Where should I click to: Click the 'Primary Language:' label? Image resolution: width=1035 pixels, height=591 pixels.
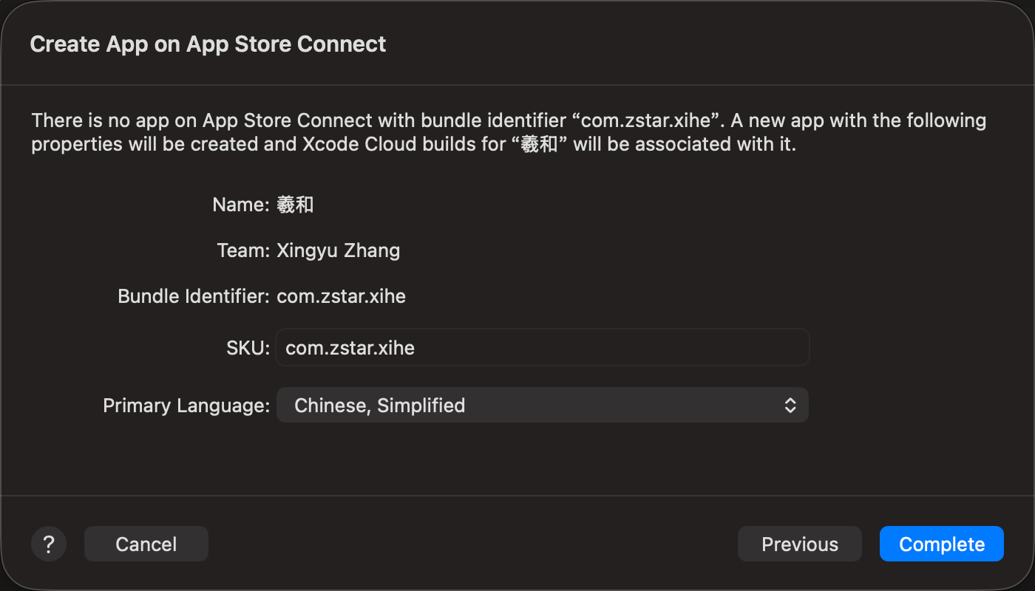point(186,406)
